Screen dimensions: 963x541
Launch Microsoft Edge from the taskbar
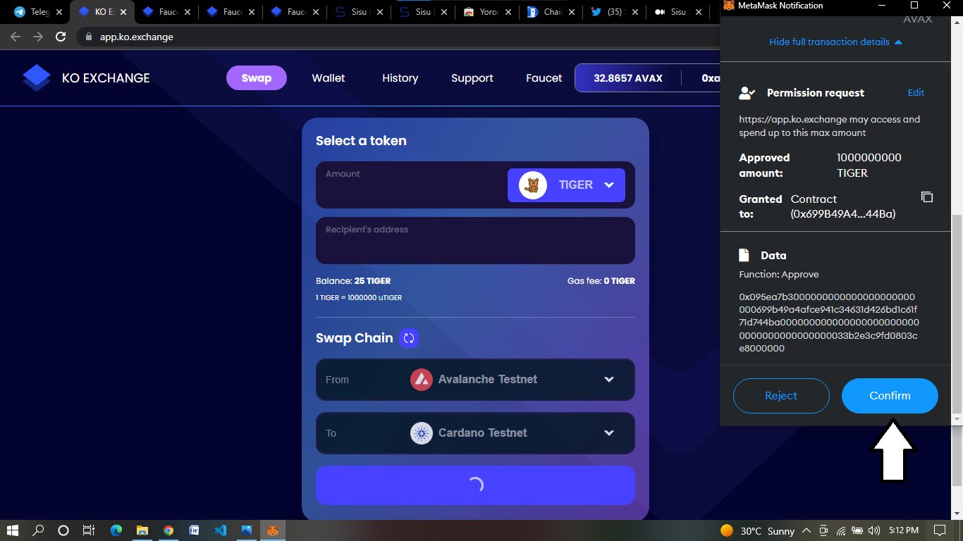(116, 530)
